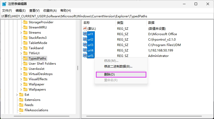This screenshot has width=214, height=119.
Task: Click the string value icon beside url1
Action: click(x=85, y=34)
